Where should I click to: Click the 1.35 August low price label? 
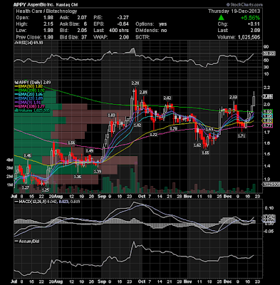point(78,177)
